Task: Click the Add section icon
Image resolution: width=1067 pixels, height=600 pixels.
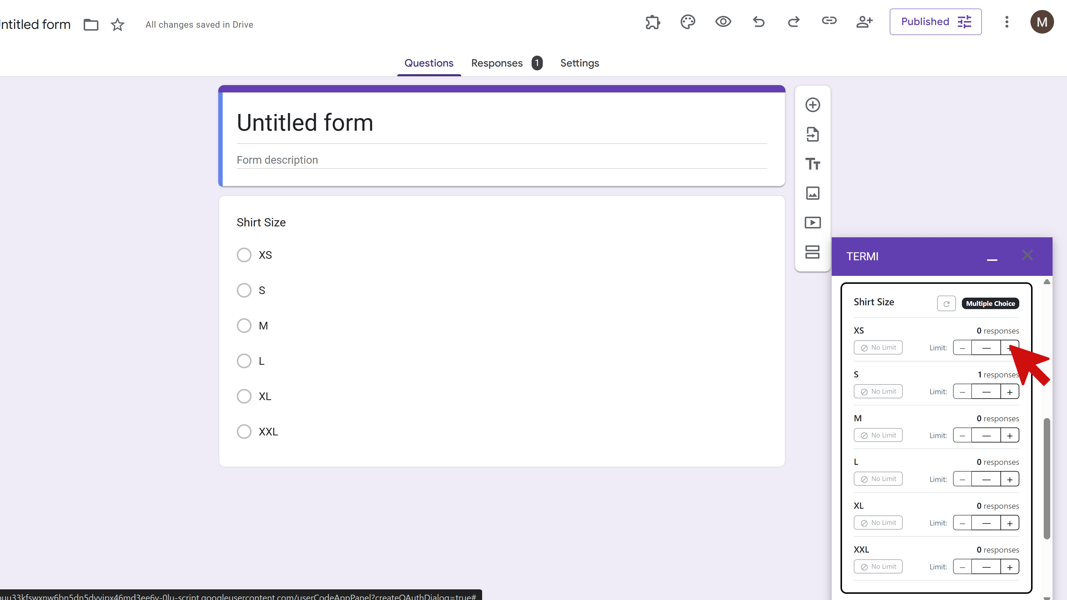Action: click(x=812, y=252)
